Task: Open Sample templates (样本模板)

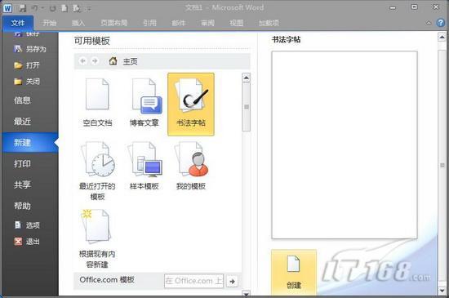Action: point(144,166)
